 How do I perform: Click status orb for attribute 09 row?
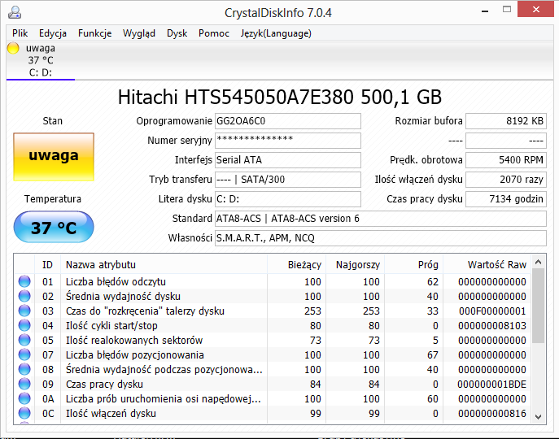24,384
